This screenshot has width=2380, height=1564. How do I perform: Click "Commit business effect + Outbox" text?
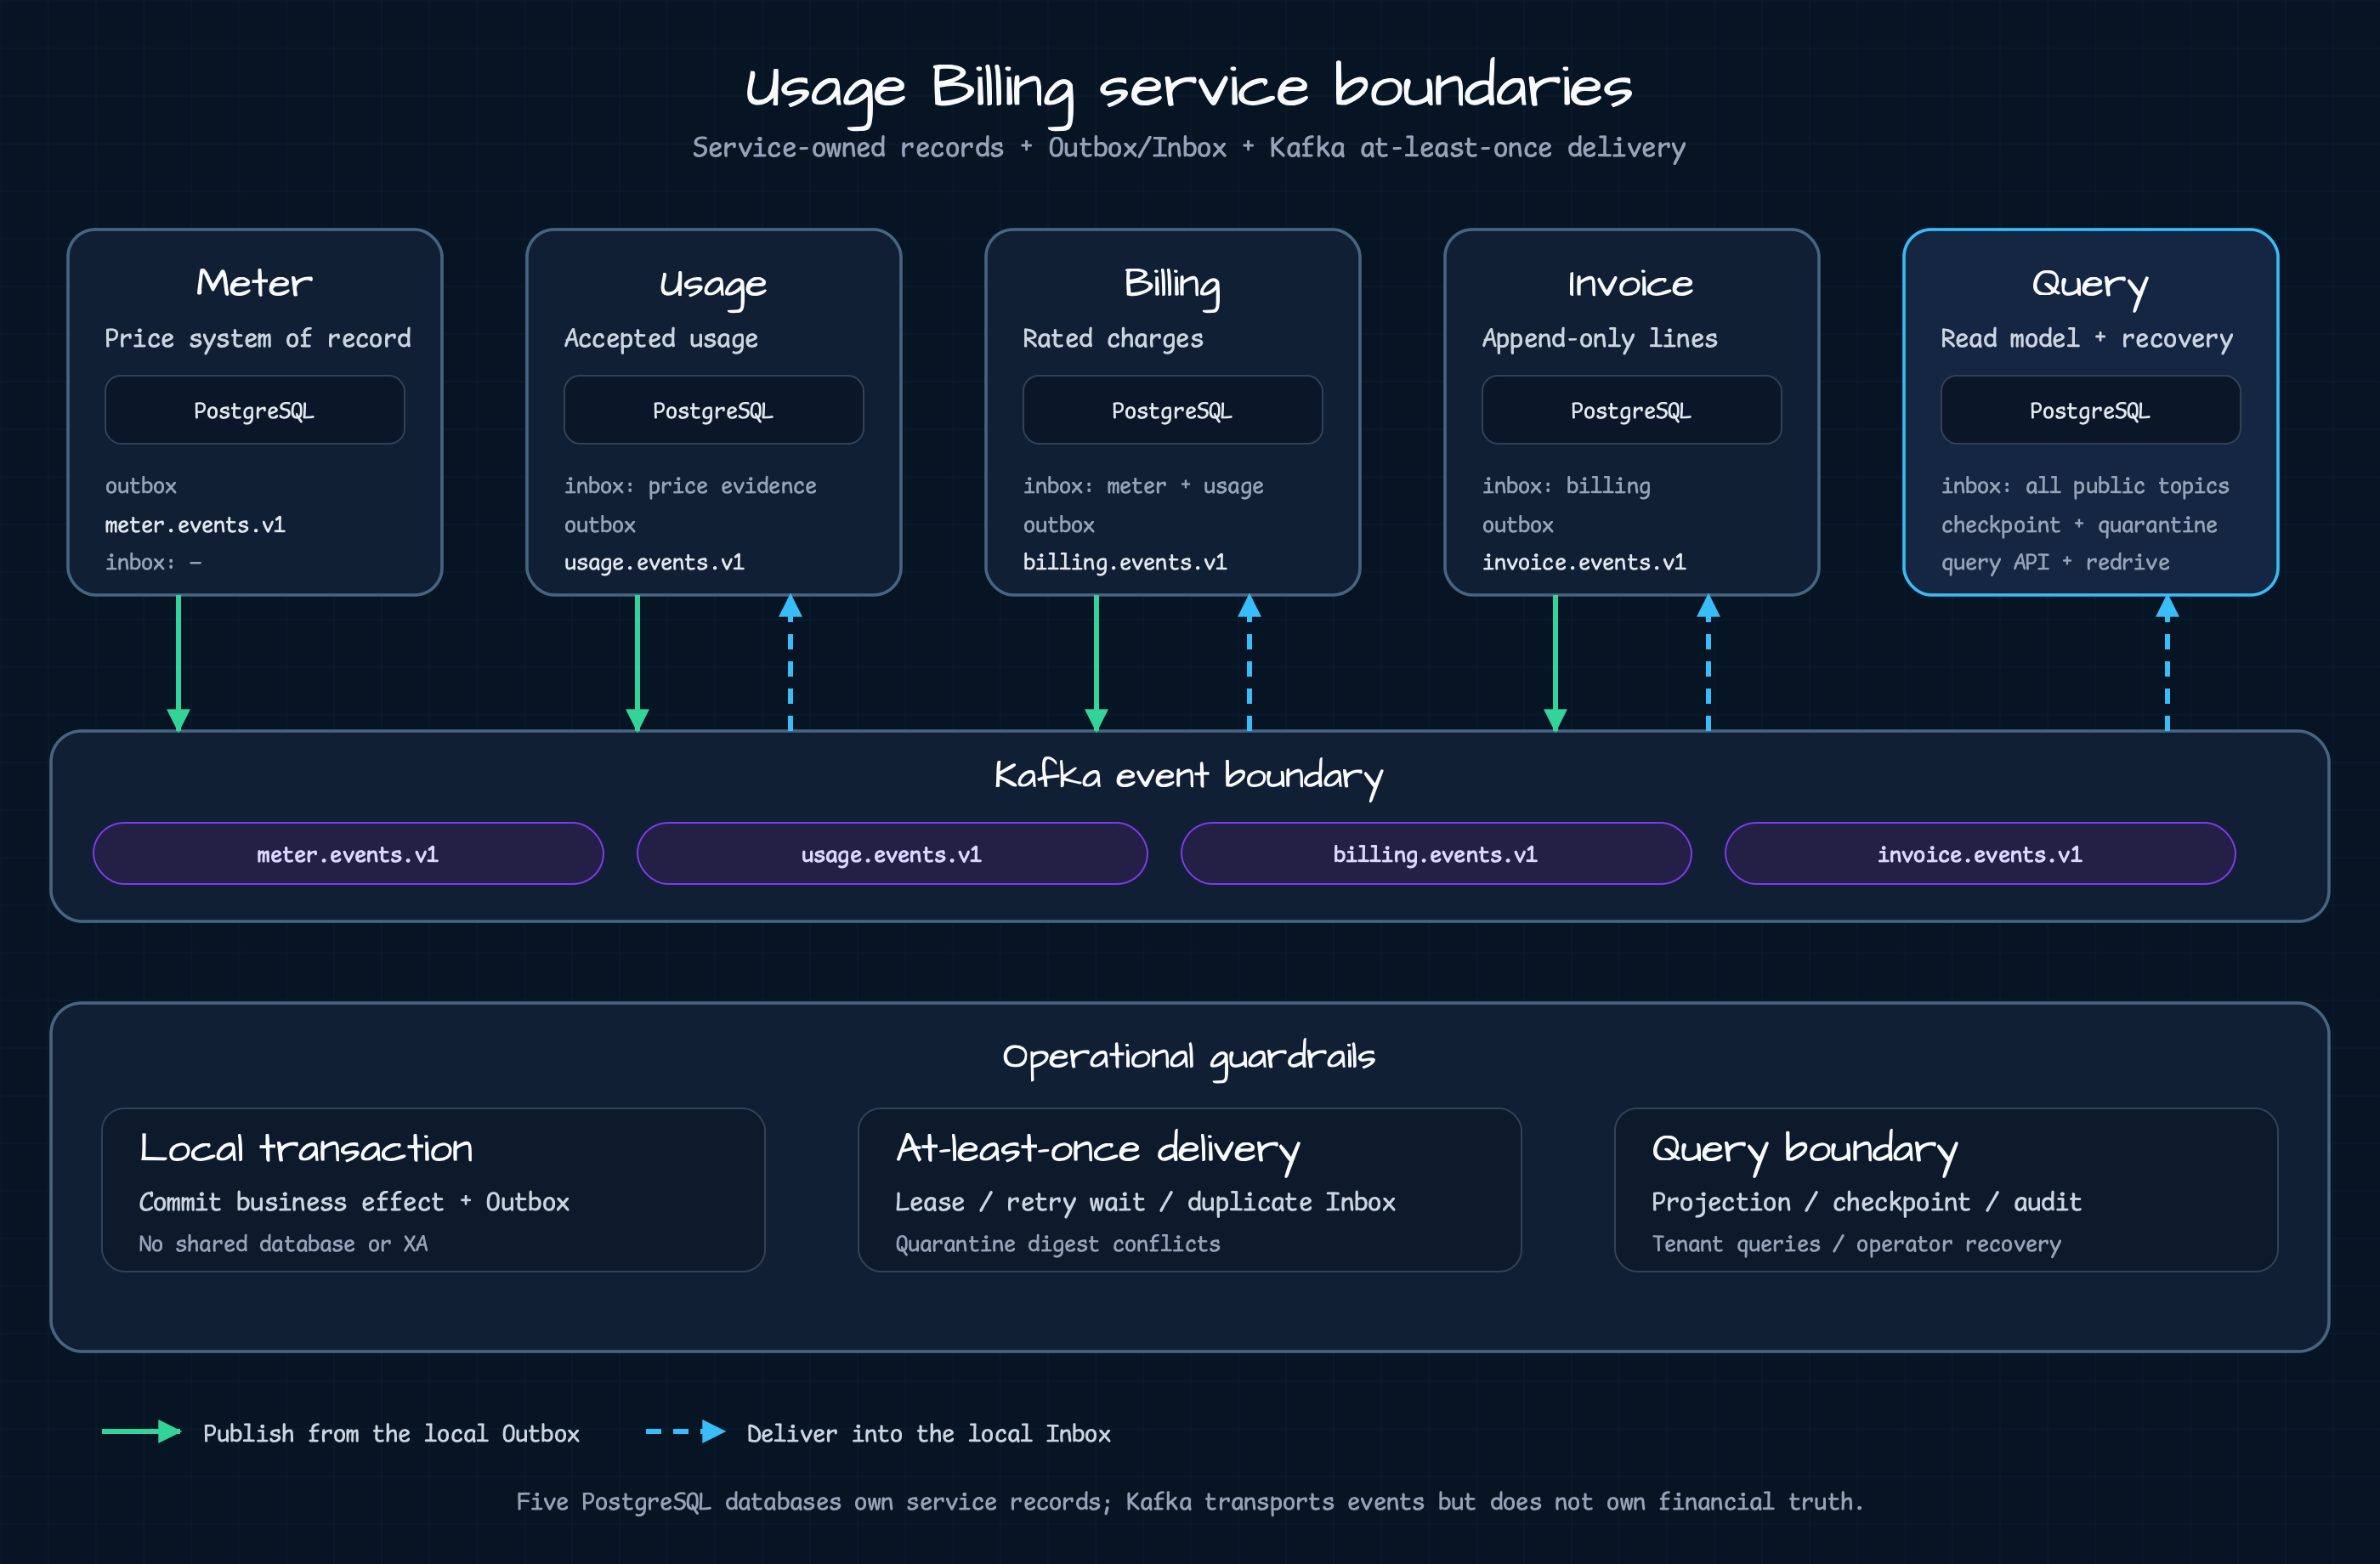coord(354,1203)
